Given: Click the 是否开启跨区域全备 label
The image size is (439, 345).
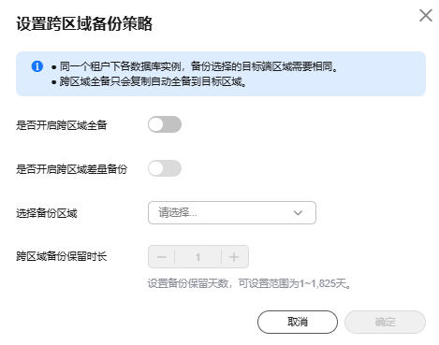Looking at the screenshot, I should pos(62,125).
